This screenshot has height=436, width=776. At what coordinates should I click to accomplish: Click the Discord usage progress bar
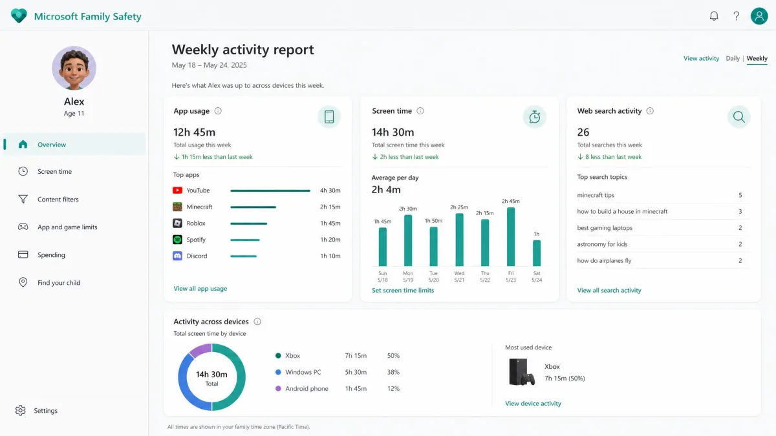[x=243, y=256]
